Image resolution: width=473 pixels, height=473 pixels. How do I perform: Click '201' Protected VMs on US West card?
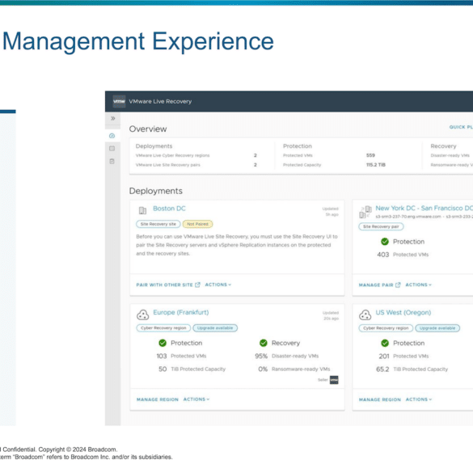pos(384,357)
